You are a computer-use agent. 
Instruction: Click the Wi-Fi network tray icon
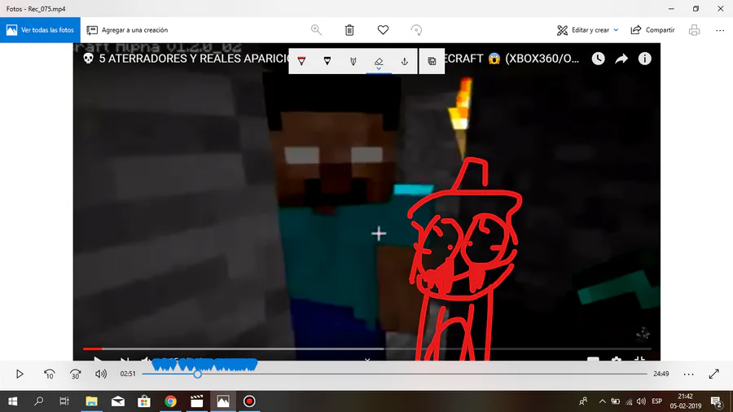pyautogui.click(x=629, y=401)
